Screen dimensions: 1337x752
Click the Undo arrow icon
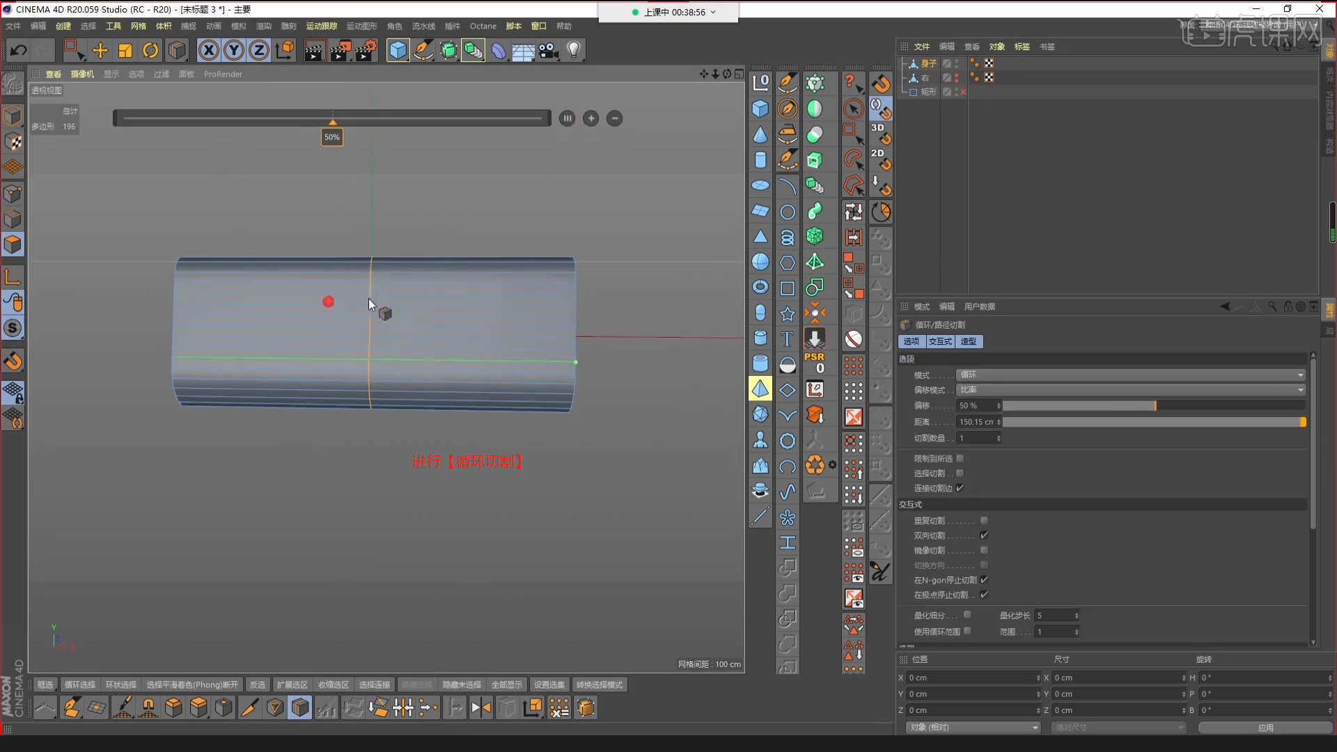click(19, 50)
